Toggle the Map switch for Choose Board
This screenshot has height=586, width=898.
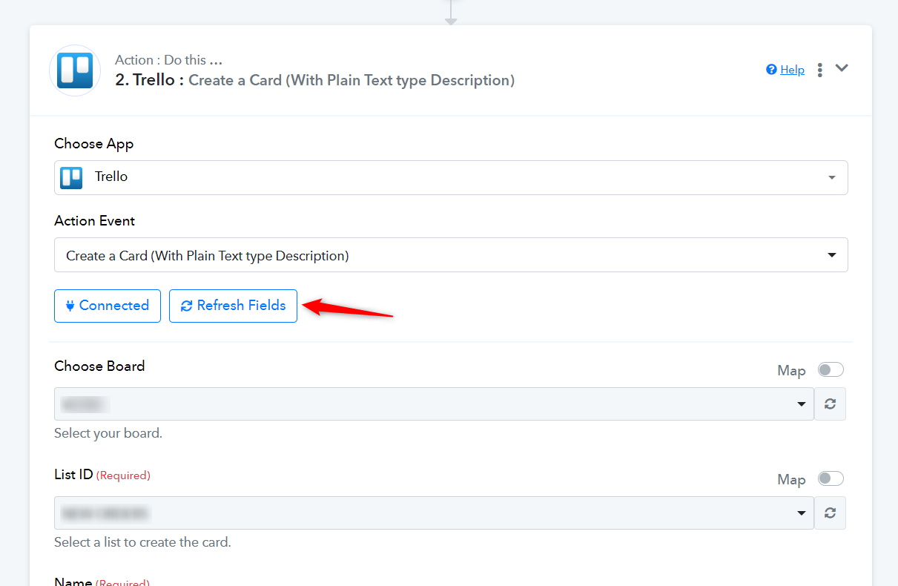831,369
